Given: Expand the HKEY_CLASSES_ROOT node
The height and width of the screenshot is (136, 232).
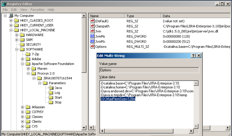Looking at the screenshot, I should (x=11, y=21).
